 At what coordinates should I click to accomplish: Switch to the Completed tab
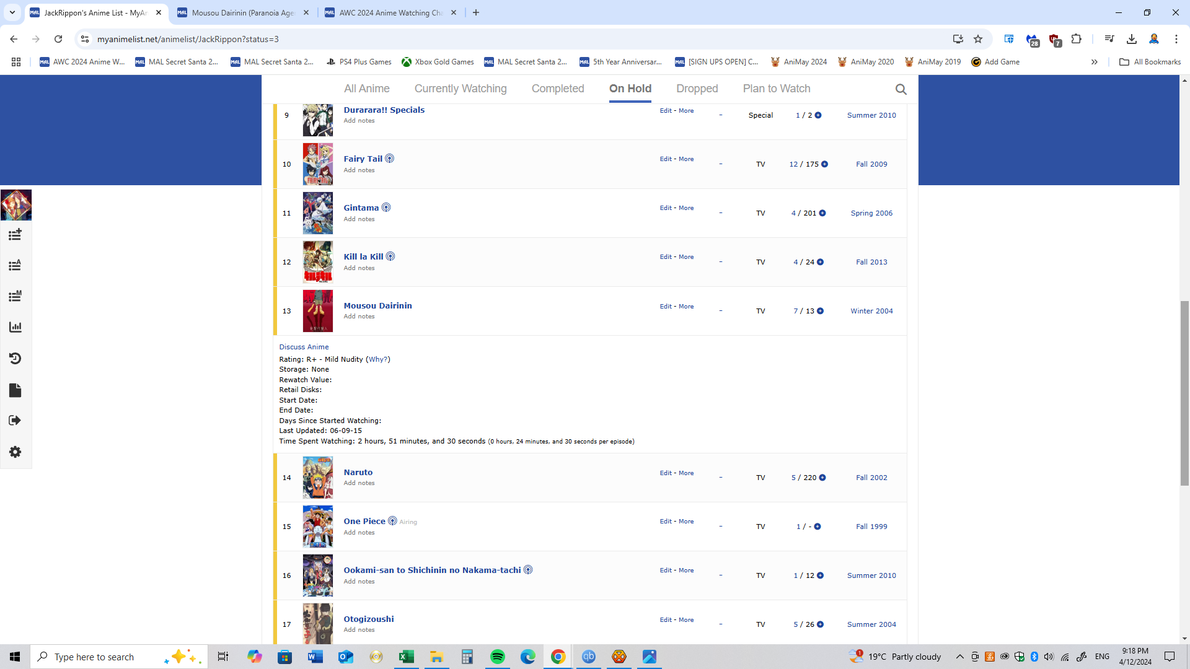click(x=557, y=89)
